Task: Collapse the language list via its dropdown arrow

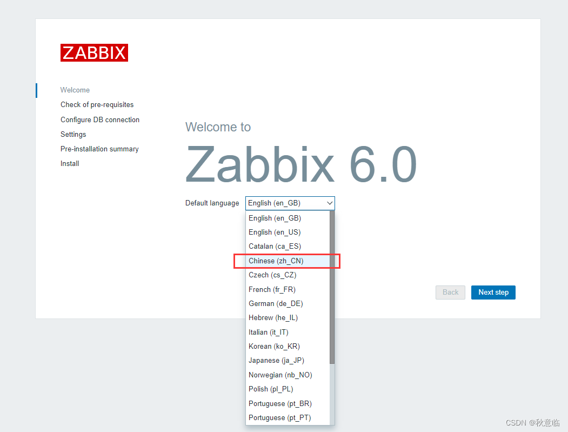Action: coord(330,203)
